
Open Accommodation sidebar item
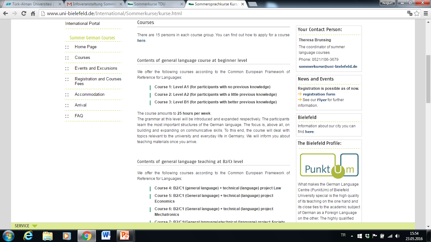tap(90, 94)
